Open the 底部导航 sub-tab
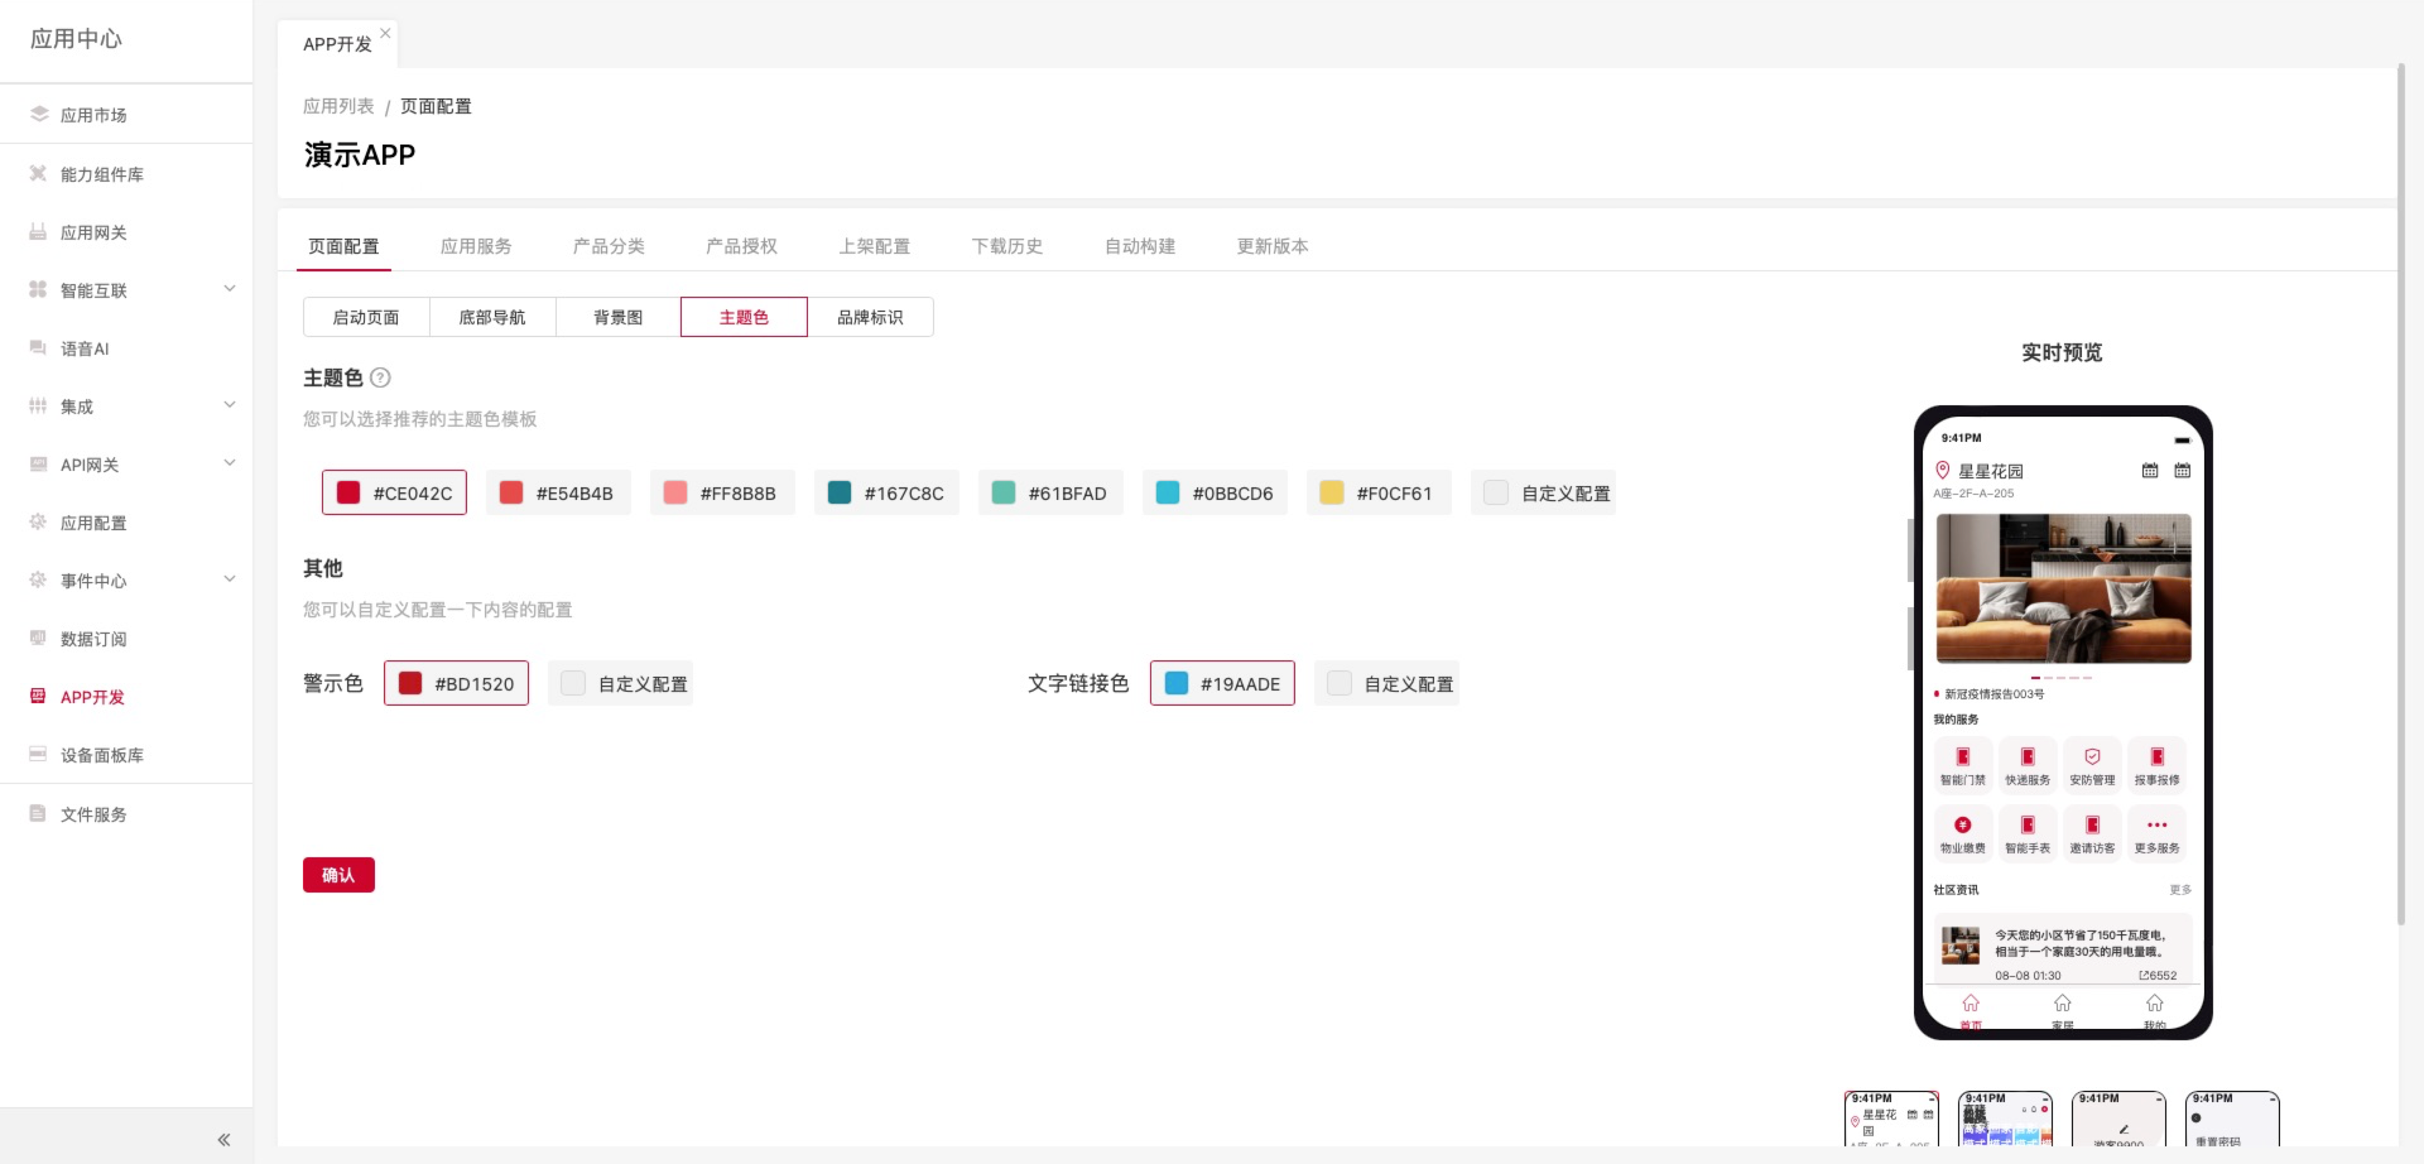 [492, 317]
